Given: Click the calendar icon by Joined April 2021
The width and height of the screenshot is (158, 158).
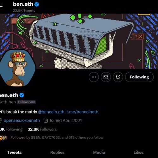Looking at the screenshot, I should click(x=46, y=120).
